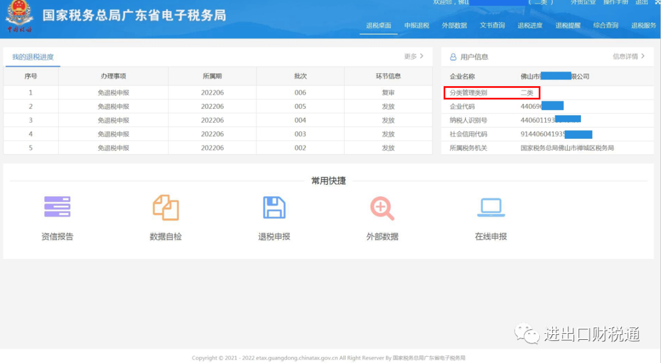Click 202206 period in batch 004 row

click(x=212, y=120)
